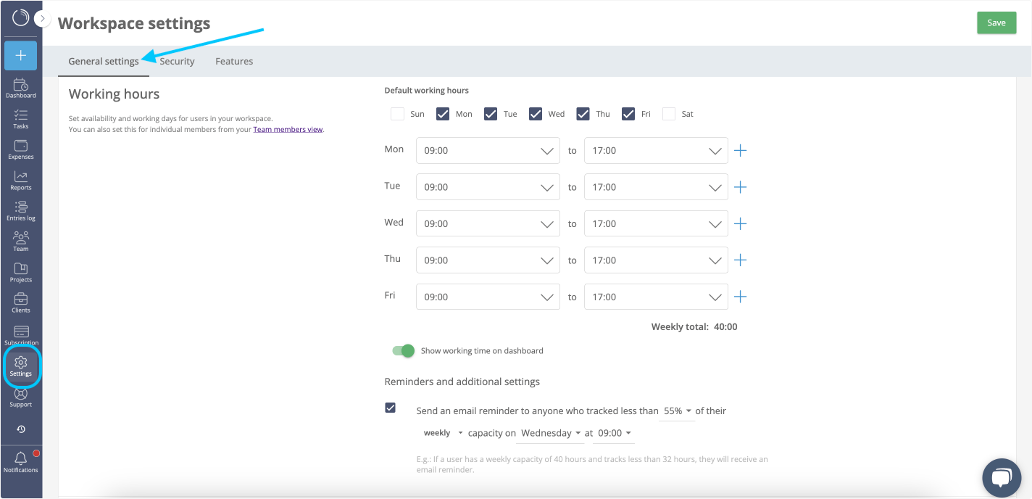
Task: Open the Team members view link
Action: pos(288,128)
